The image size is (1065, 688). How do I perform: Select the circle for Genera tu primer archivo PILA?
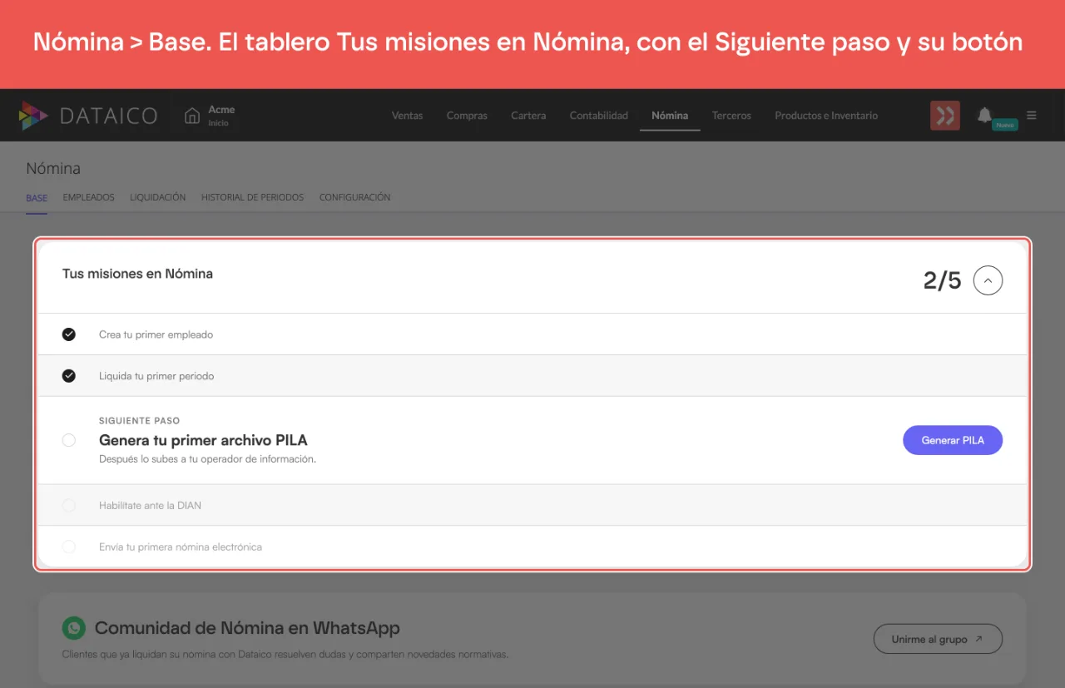(69, 440)
